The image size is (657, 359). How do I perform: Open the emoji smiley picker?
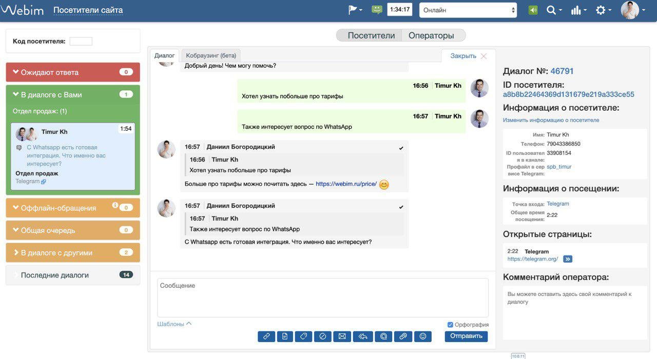pos(423,336)
